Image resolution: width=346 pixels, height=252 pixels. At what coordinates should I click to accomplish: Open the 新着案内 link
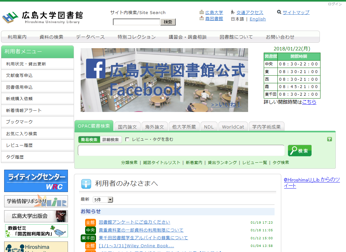tap(194, 162)
